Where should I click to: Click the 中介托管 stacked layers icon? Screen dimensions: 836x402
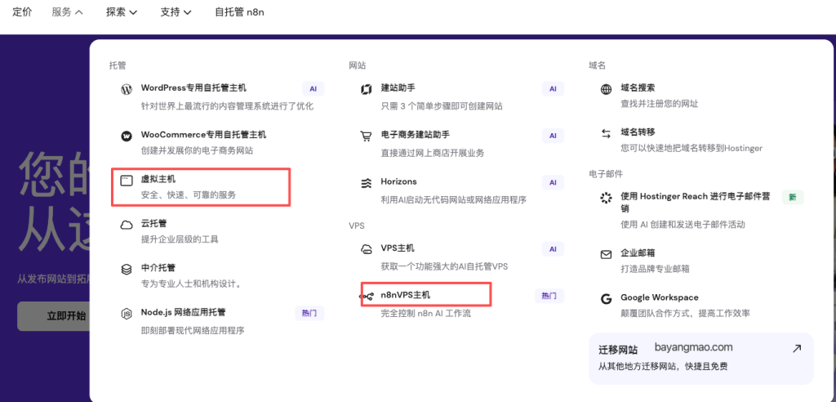pos(127,270)
